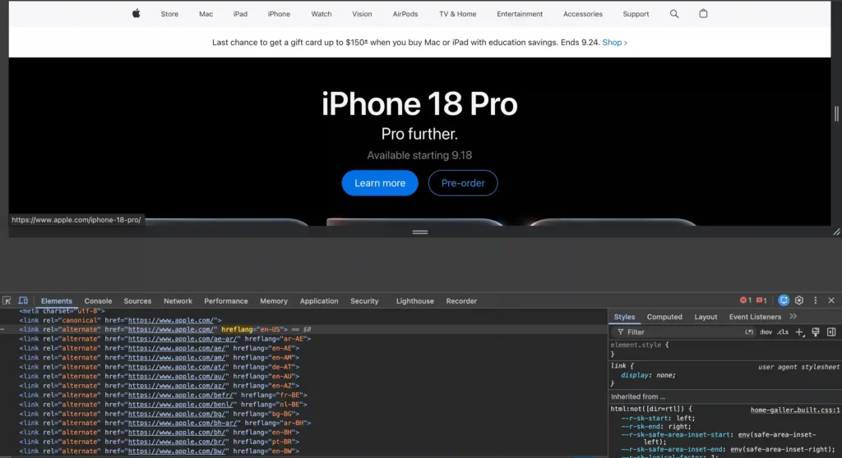The image size is (842, 458).
Task: Toggle the computed styles sidebar icon
Action: pos(831,332)
